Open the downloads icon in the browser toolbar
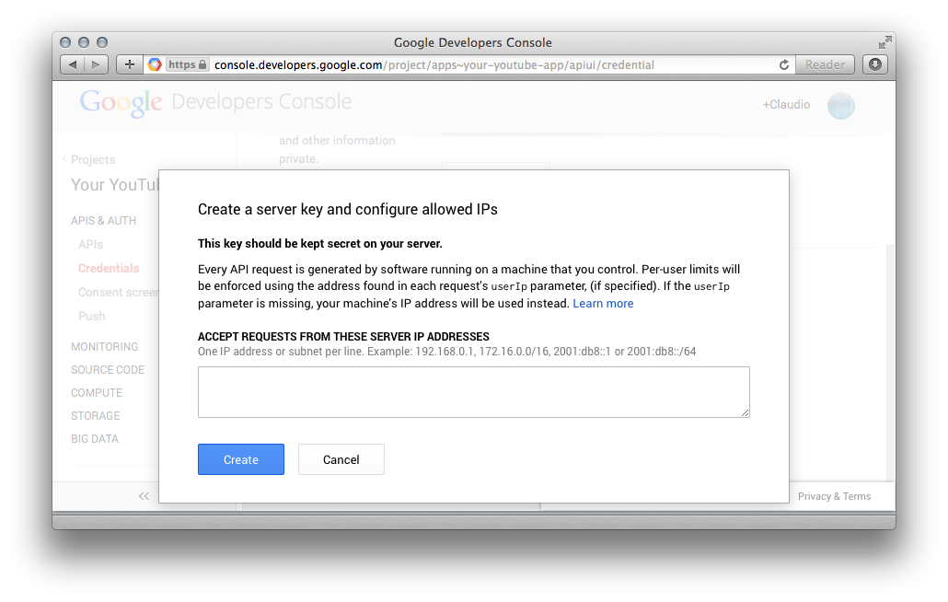This screenshot has height=602, width=948. pyautogui.click(x=874, y=64)
